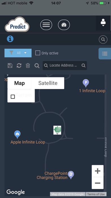This screenshot has height=198, width=111.
Task: Select the ChargePoint Charging Station pin
Action: coord(71,175)
